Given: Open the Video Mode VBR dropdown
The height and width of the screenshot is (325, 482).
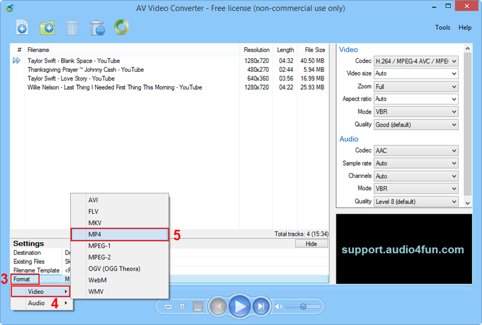Looking at the screenshot, I should [x=416, y=112].
